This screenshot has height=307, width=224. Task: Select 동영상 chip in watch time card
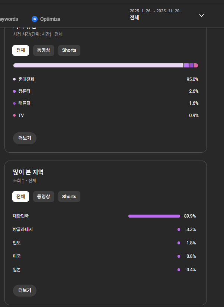click(44, 50)
